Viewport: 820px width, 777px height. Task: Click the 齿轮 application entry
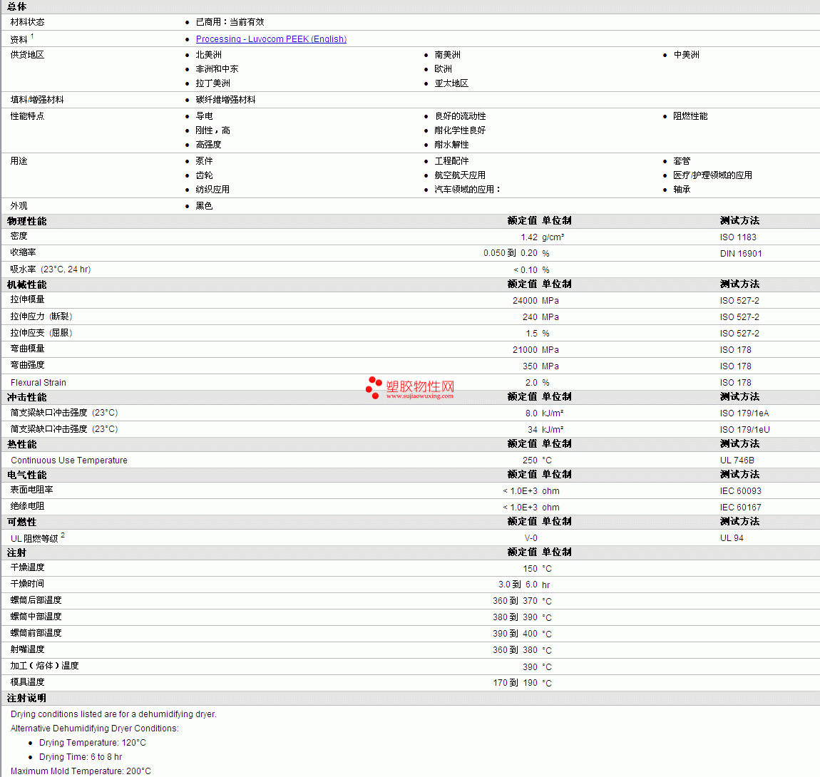[x=205, y=175]
